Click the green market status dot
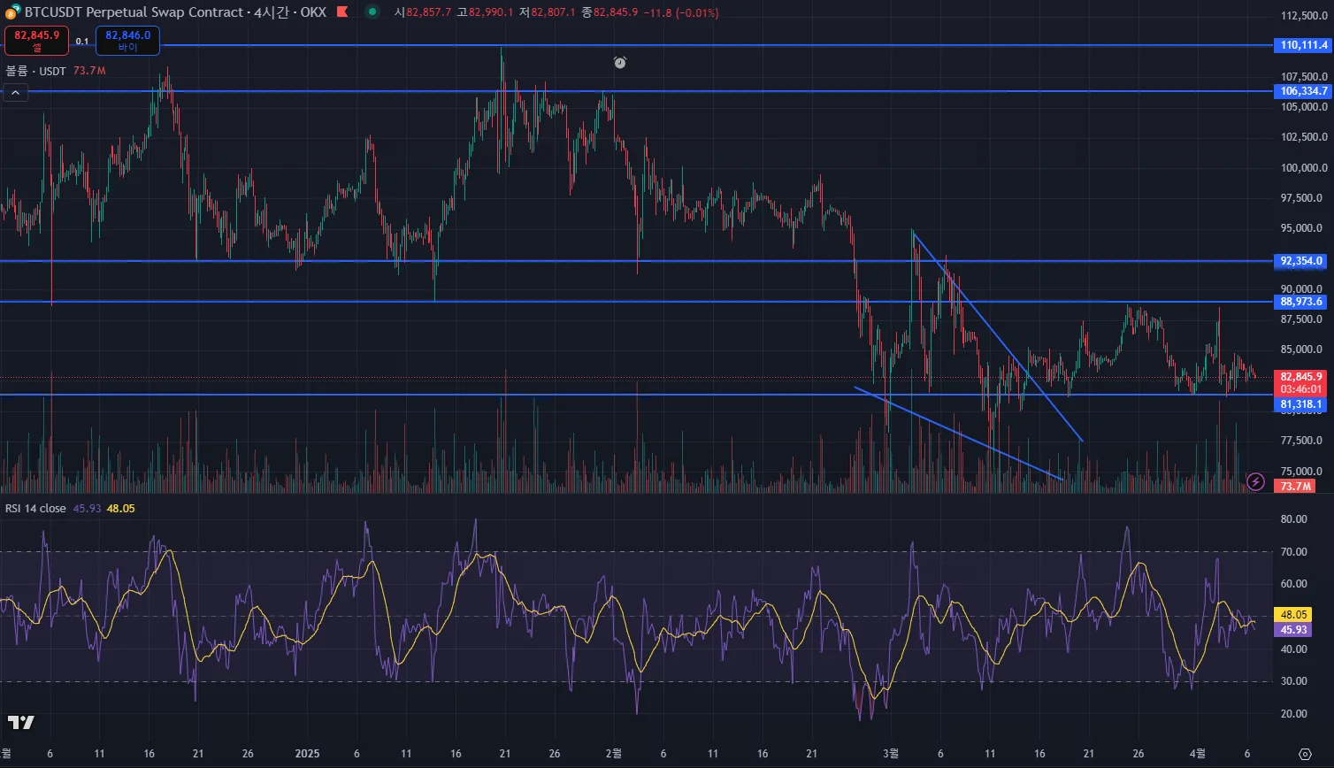The width and height of the screenshot is (1334, 768). pos(373,12)
